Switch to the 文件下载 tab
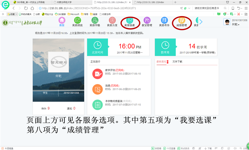The width and height of the screenshot is (249, 150). (177, 62)
